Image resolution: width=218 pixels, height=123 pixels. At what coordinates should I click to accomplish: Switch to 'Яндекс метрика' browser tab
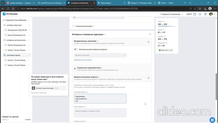point(20,3)
